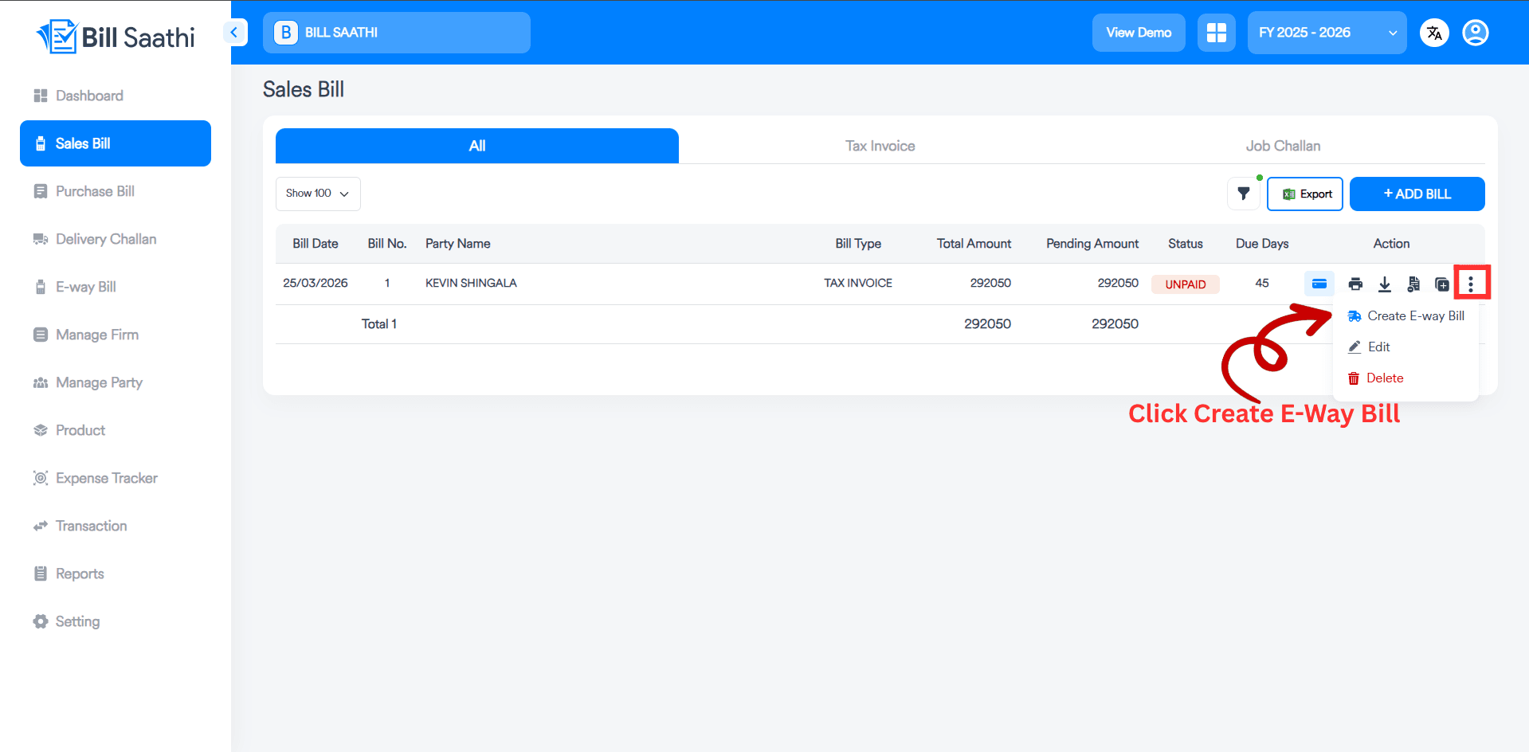Choose Create E-way Bill from the menu
The width and height of the screenshot is (1529, 752).
[x=1406, y=316]
